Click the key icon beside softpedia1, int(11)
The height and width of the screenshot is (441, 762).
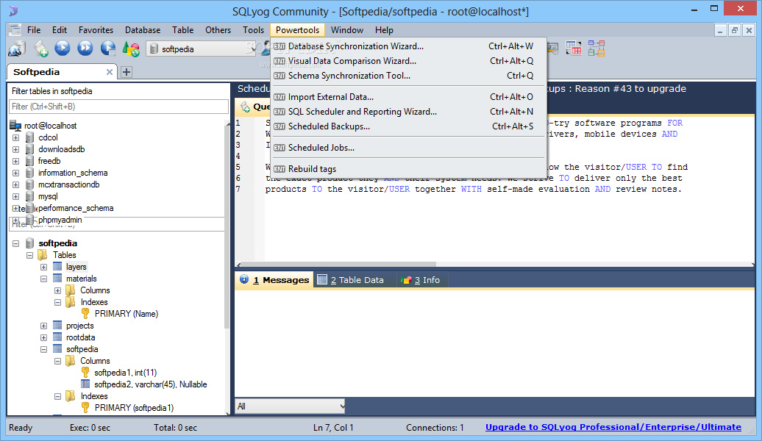pos(85,373)
